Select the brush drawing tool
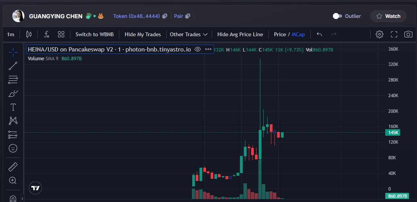The image size is (417, 202). click(13, 94)
